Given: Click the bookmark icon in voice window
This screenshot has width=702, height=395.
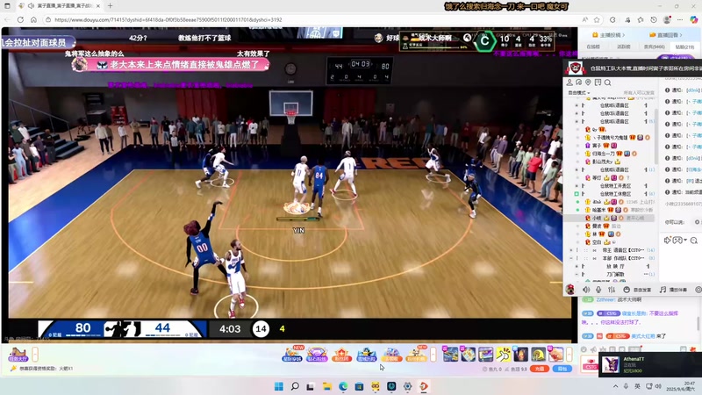Looking at the screenshot, I should coord(598,83).
